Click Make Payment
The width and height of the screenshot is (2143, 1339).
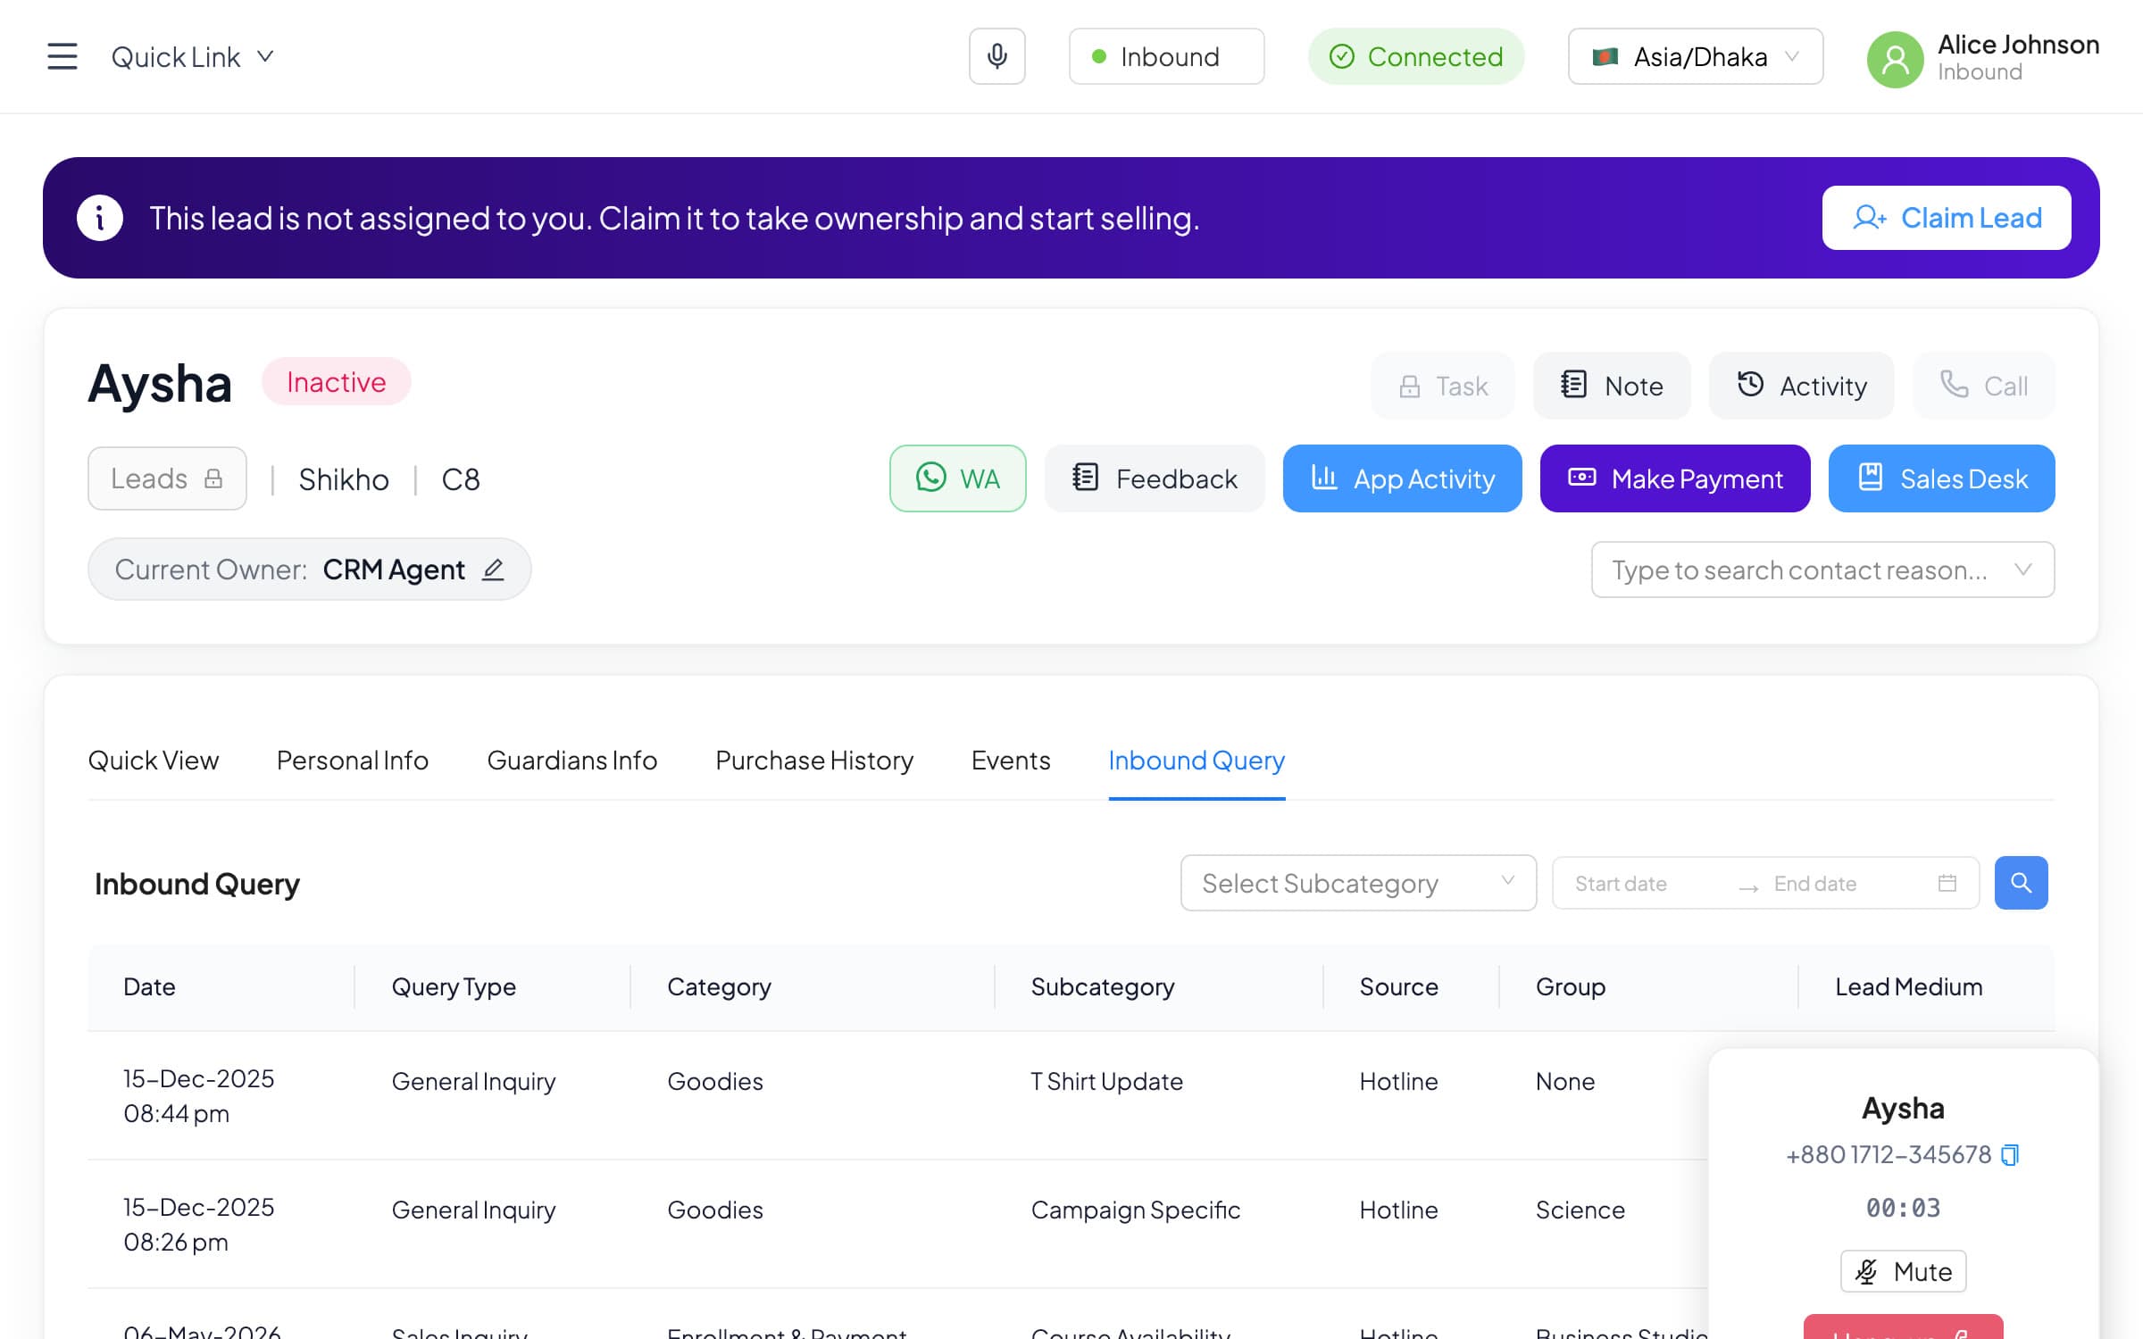pyautogui.click(x=1674, y=478)
